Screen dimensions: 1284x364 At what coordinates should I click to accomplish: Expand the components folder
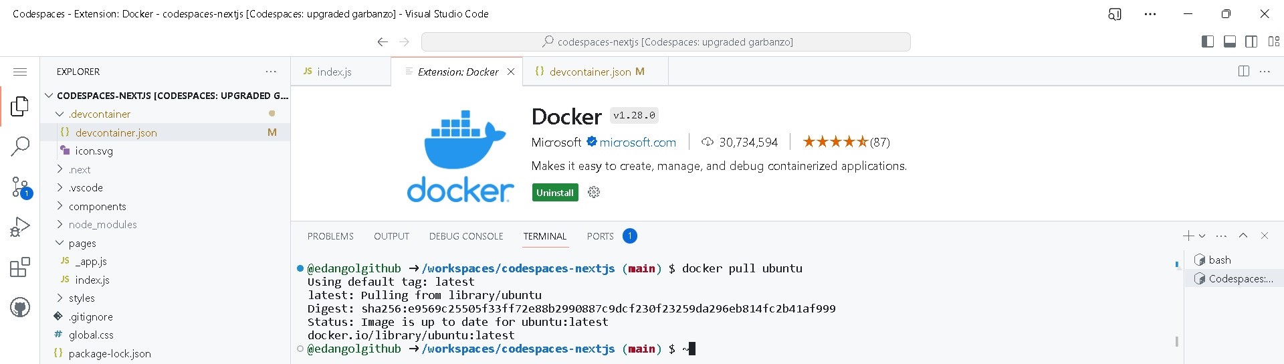click(166, 206)
